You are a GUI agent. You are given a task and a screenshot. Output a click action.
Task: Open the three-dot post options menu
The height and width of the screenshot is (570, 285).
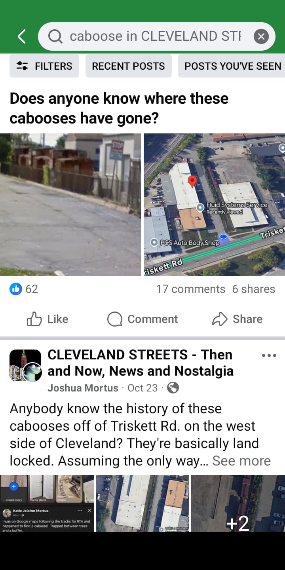tap(269, 355)
